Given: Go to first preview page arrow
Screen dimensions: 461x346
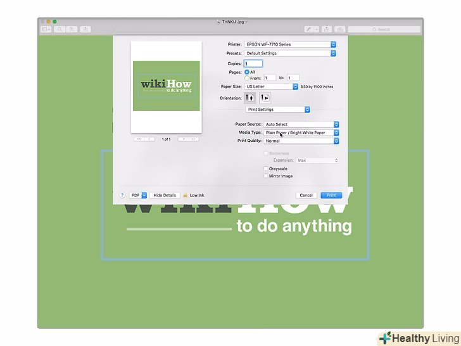Looking at the screenshot, I should pos(139,139).
